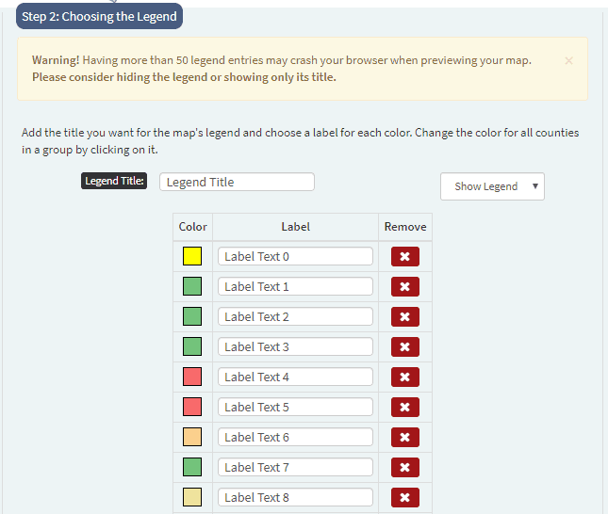
Task: Select the pale yellow swatch for Label Text 8
Action: (x=192, y=497)
